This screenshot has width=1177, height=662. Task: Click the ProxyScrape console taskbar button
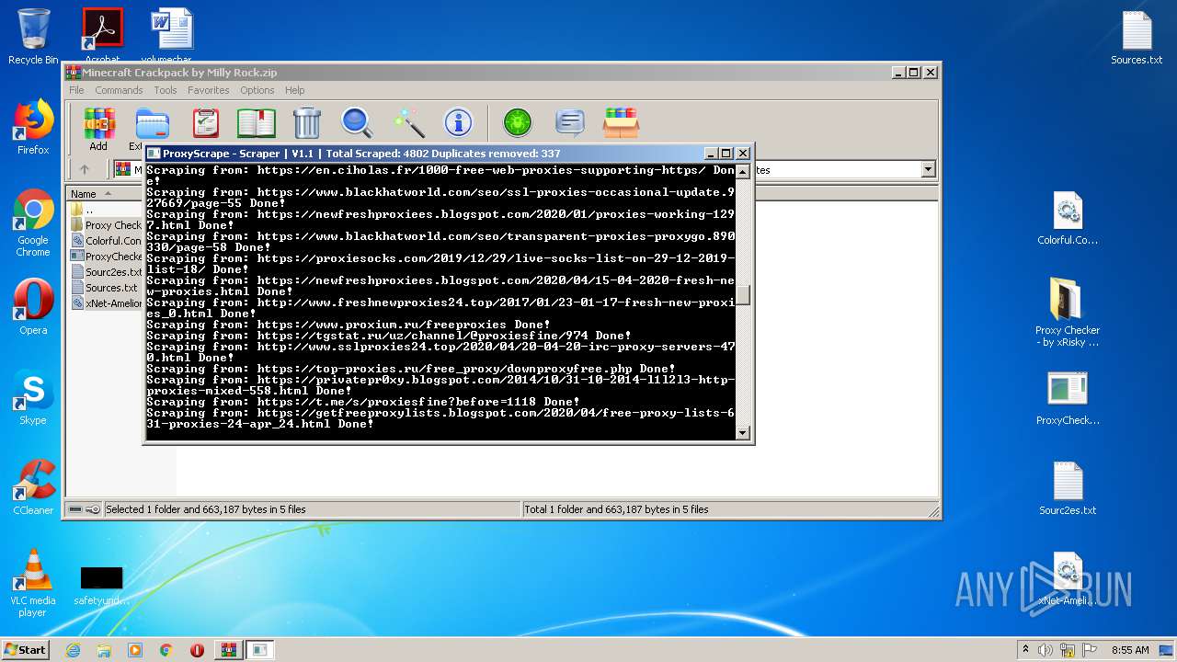tap(260, 650)
